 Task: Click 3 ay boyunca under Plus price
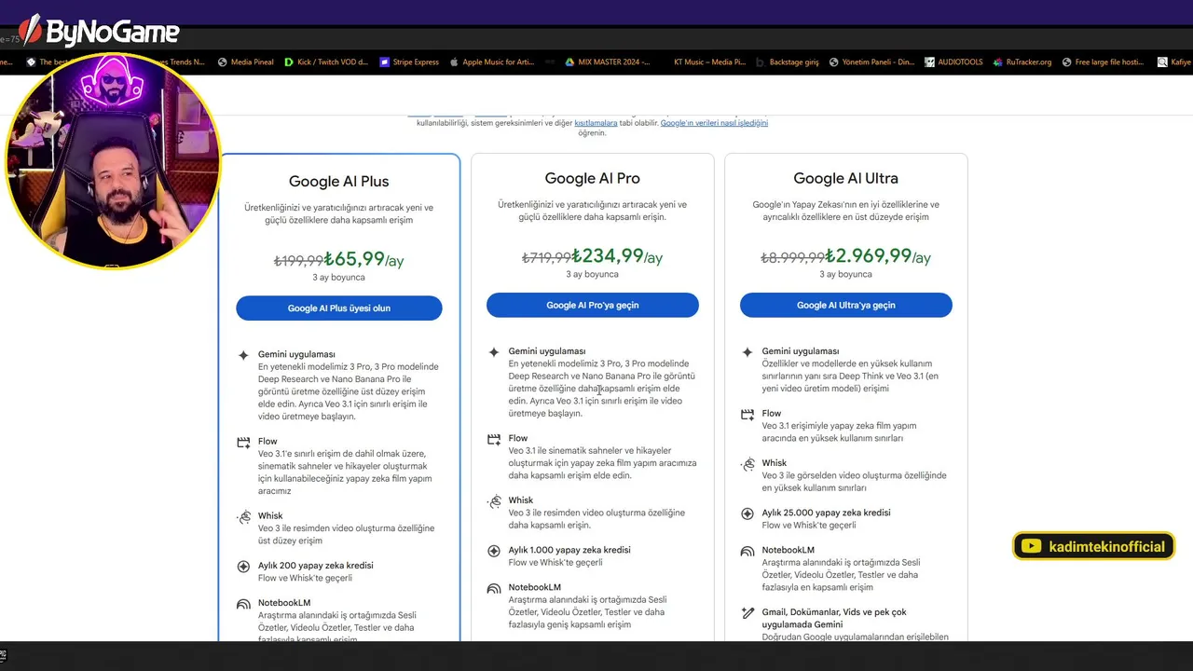[x=339, y=278]
